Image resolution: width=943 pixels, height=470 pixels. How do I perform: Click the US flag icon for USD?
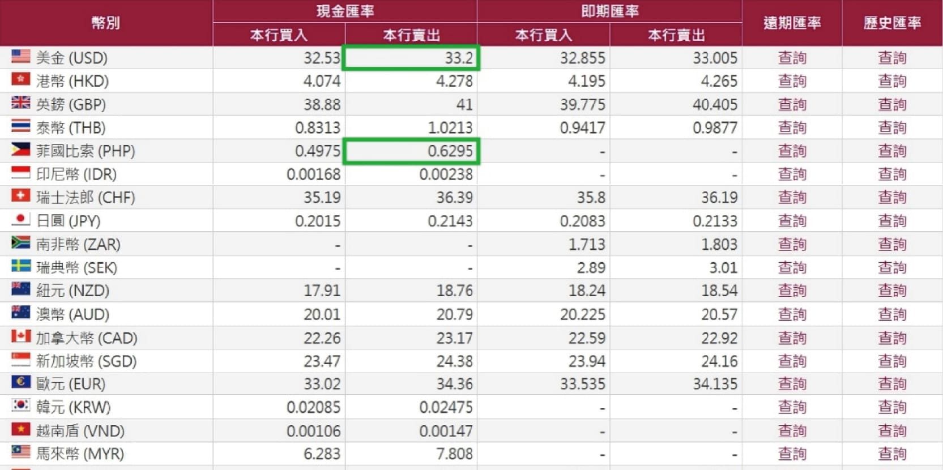coord(21,56)
